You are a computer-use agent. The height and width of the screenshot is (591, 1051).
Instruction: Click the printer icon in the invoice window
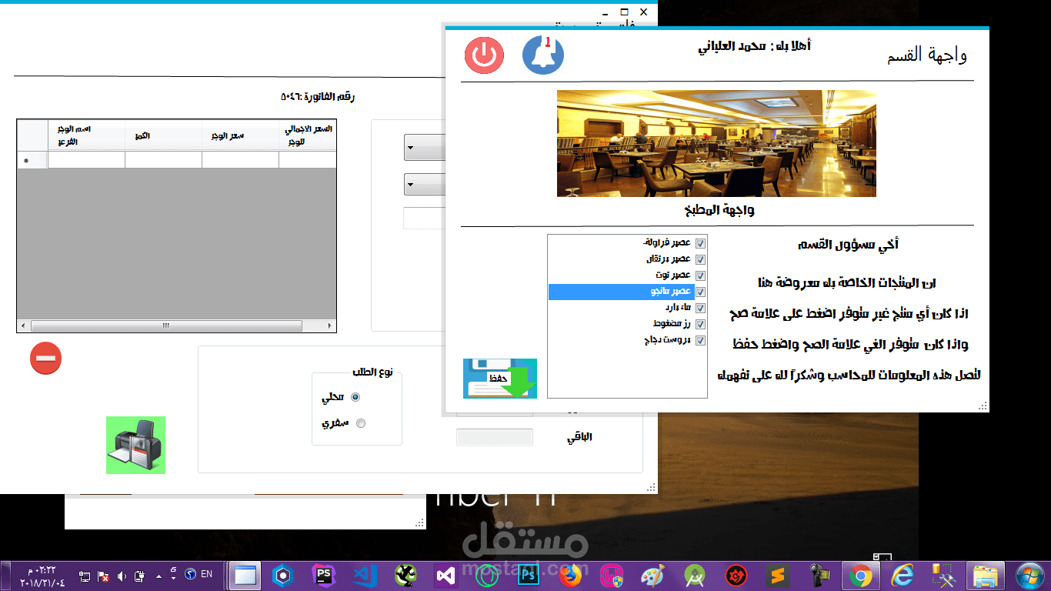[135, 446]
